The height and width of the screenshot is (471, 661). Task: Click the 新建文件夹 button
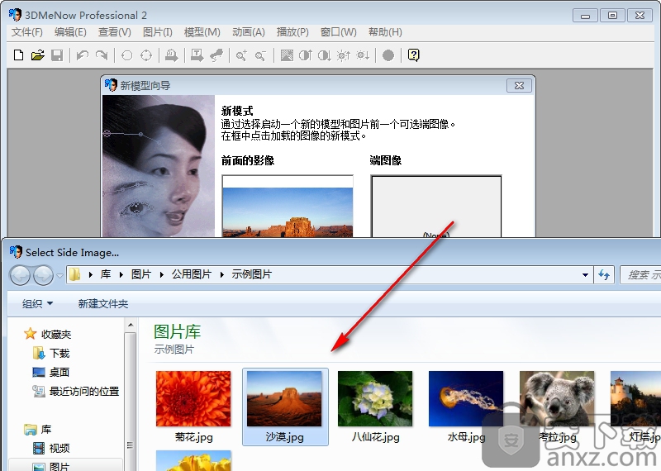102,303
